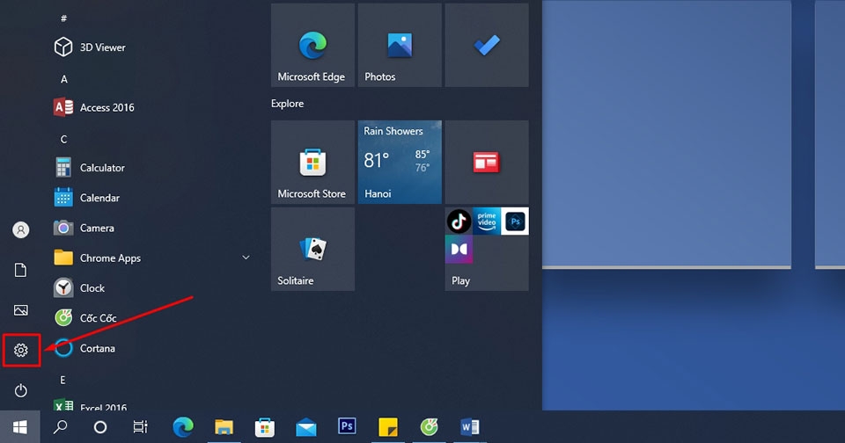This screenshot has width=845, height=443.
Task: Click Photoshop icon in Play folder
Action: pyautogui.click(x=515, y=221)
